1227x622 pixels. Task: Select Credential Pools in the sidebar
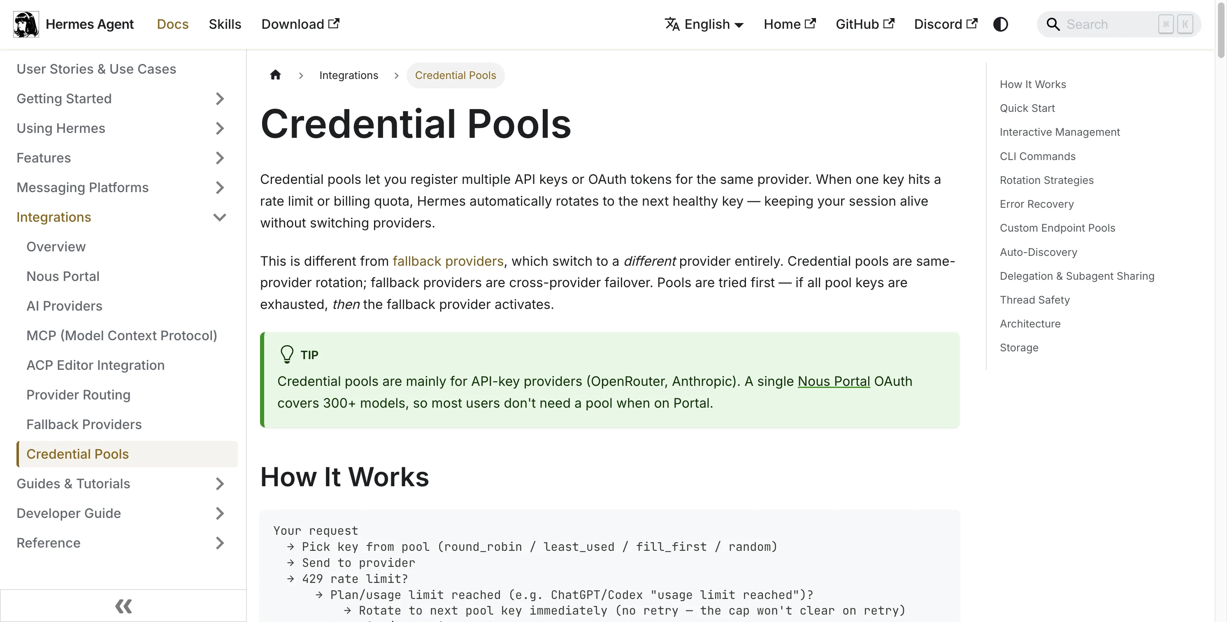[x=127, y=454]
